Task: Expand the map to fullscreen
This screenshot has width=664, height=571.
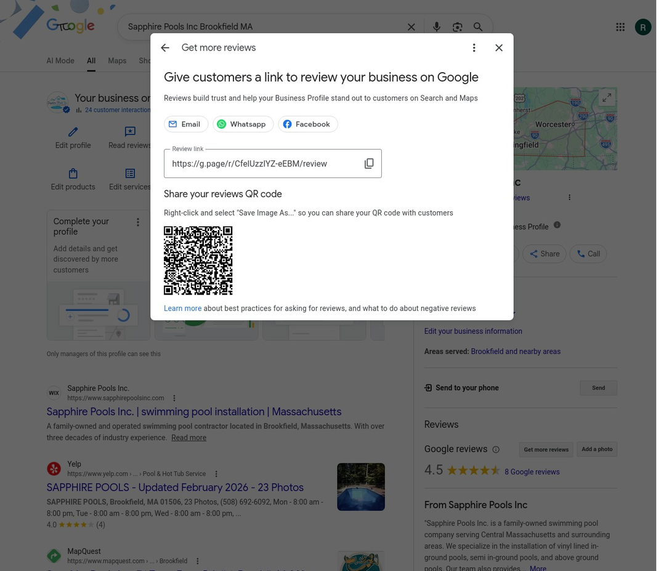Action: click(x=606, y=97)
